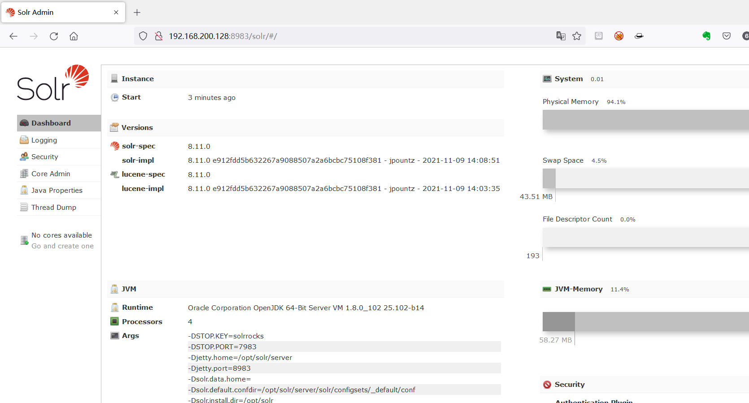The image size is (749, 403).
Task: Click the System monitor icon
Action: [547, 79]
